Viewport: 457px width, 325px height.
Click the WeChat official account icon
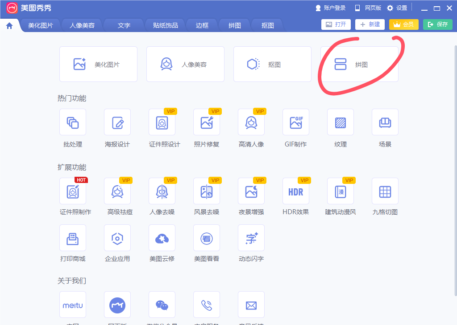pos(162,305)
